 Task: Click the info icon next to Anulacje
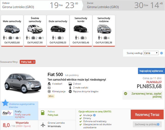(x=94, y=115)
